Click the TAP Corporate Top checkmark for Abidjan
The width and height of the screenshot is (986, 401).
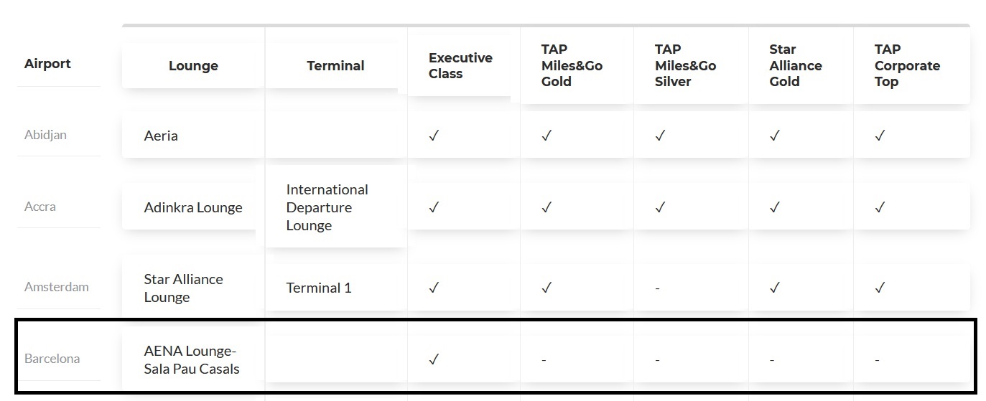[880, 136]
